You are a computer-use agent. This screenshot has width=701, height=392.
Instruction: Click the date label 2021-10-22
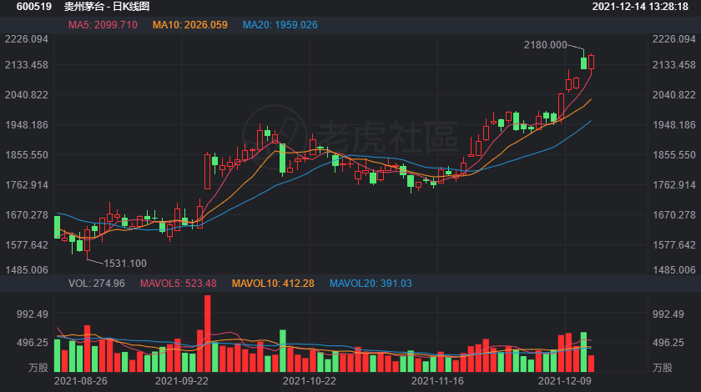click(310, 381)
